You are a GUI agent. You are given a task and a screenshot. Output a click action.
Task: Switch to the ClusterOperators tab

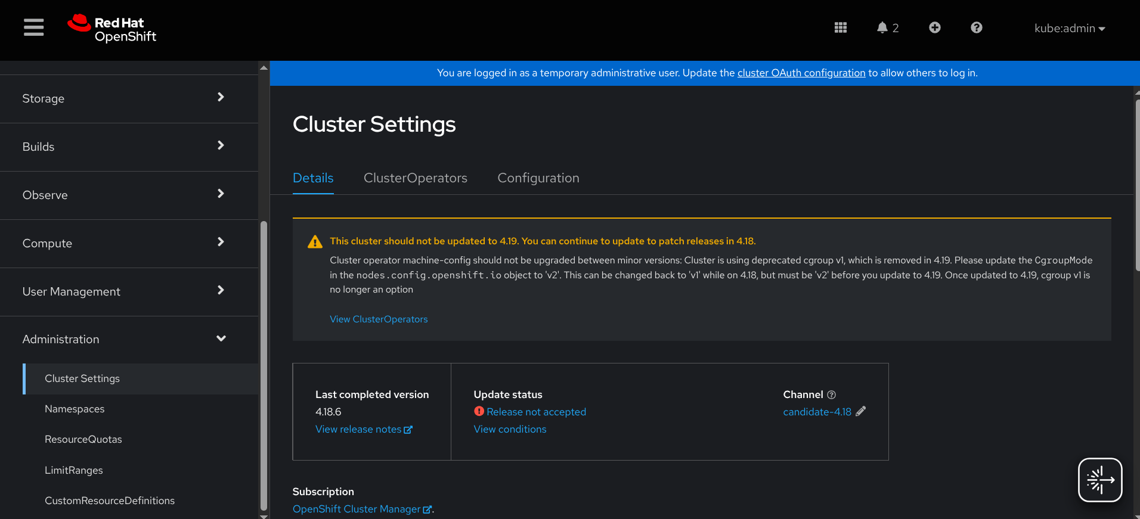pyautogui.click(x=416, y=178)
